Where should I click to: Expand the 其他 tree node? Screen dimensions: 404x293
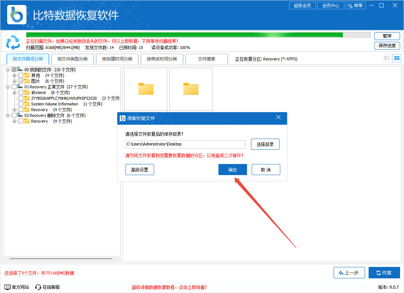[14, 75]
